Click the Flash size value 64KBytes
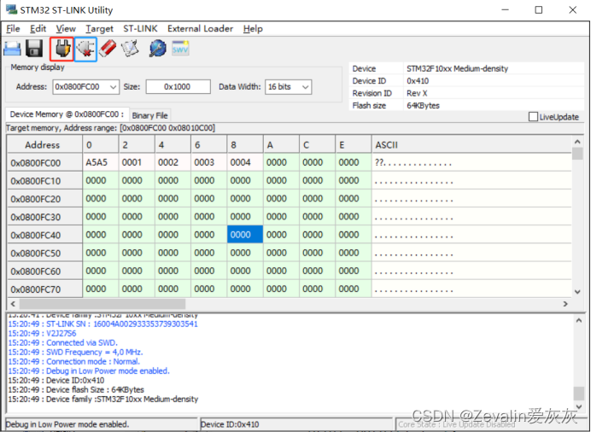 click(423, 106)
